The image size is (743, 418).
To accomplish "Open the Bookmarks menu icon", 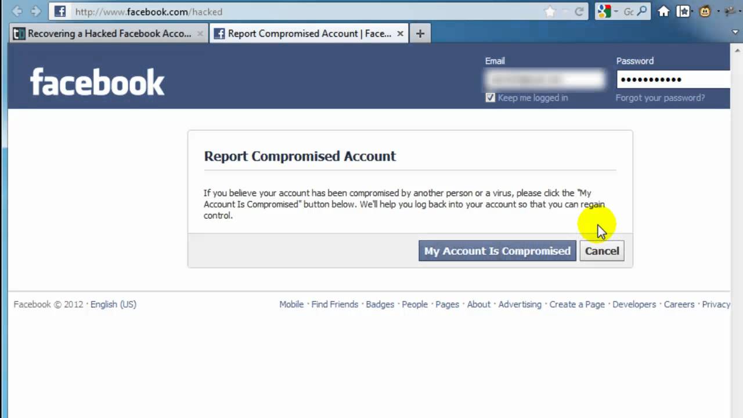I will [684, 11].
